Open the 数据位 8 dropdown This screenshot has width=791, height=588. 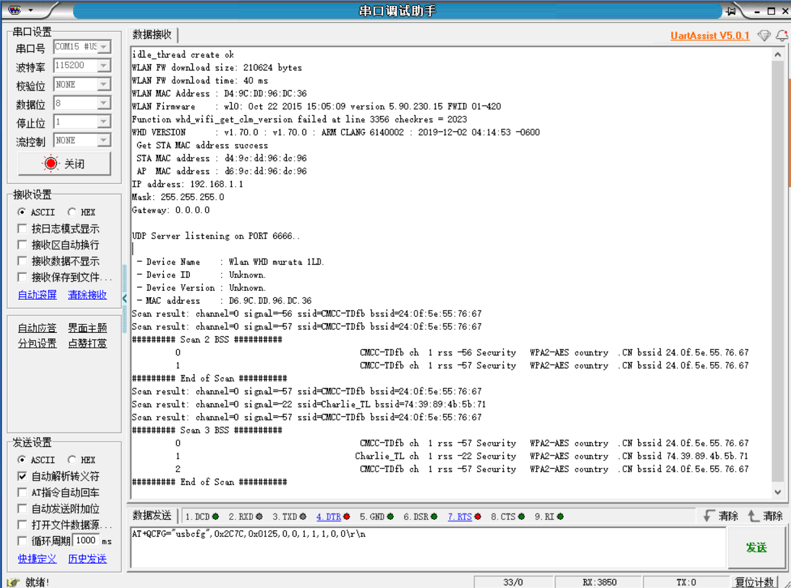(x=104, y=104)
